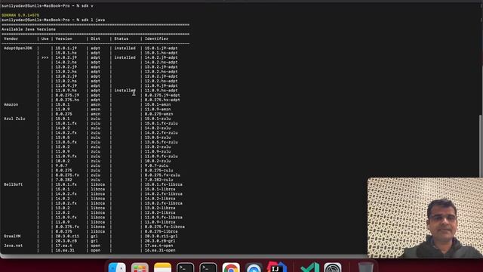The image size is (483, 272).
Task: Click identifier 8.0.275.fx-librca
Action: (165, 227)
